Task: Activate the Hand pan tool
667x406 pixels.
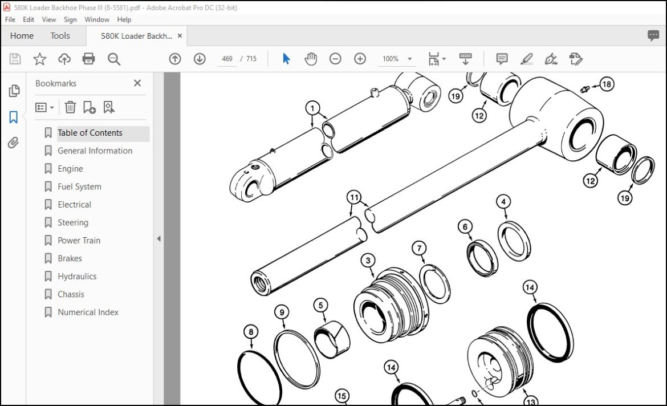Action: 311,59
